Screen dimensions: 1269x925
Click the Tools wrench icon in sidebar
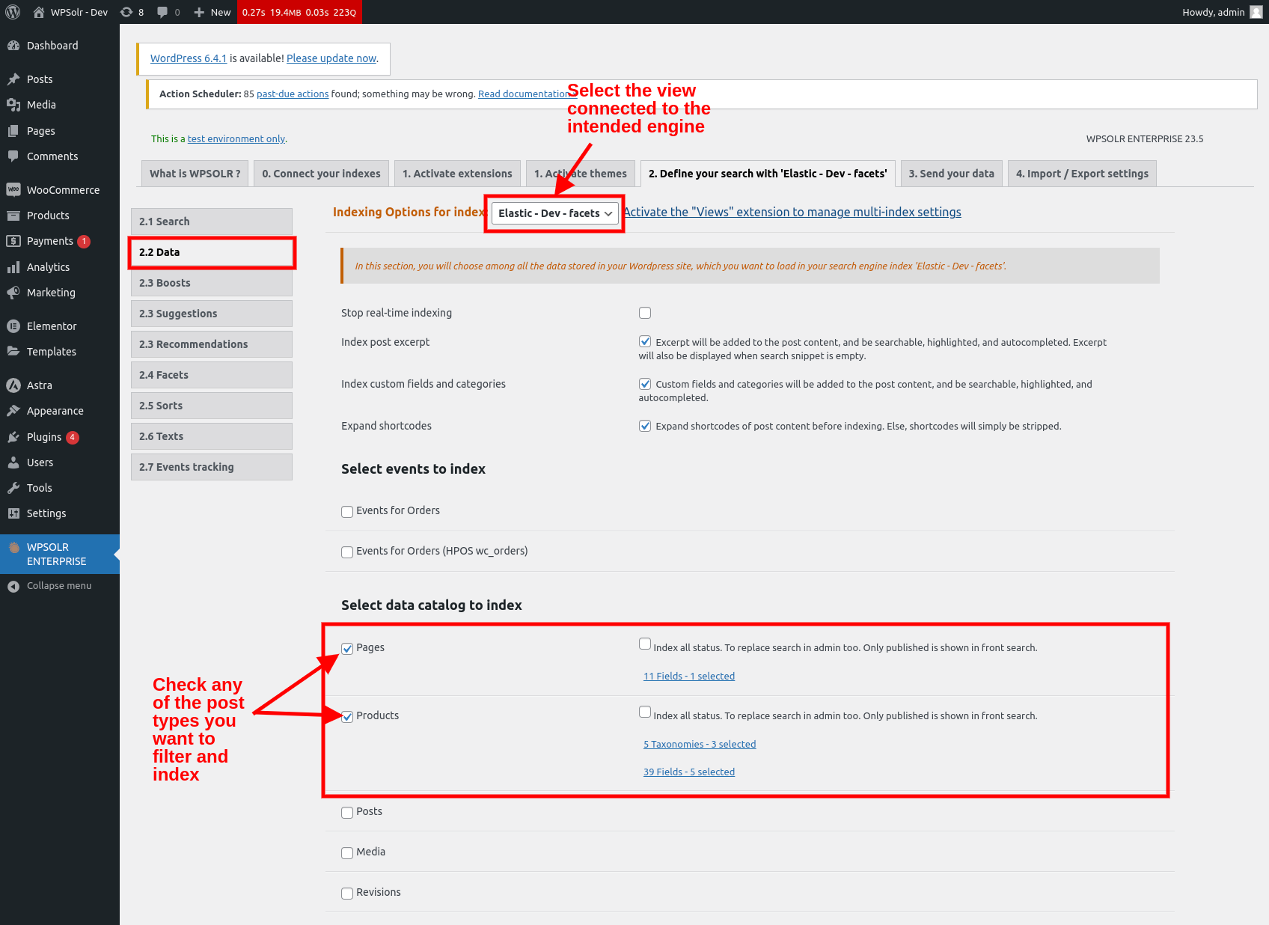(x=13, y=488)
